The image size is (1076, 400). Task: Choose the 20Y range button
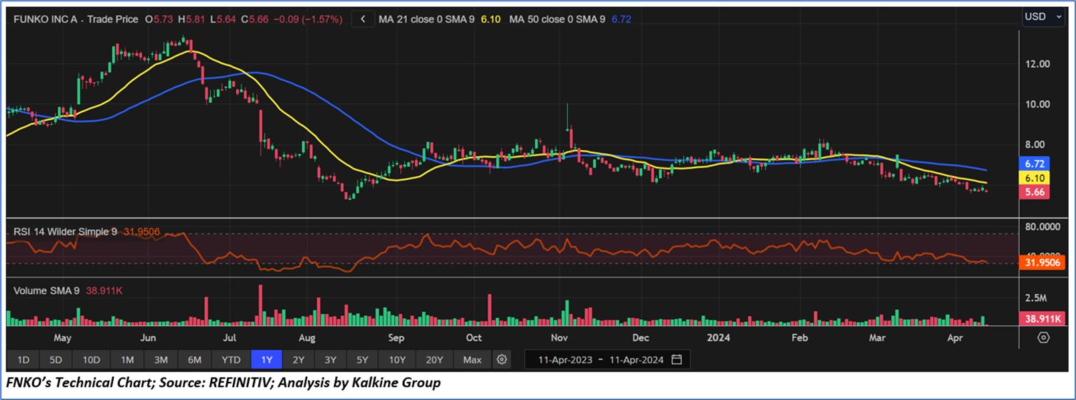click(434, 360)
